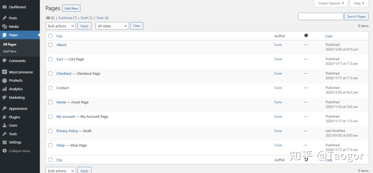Open the Contact page title link

(x=63, y=88)
